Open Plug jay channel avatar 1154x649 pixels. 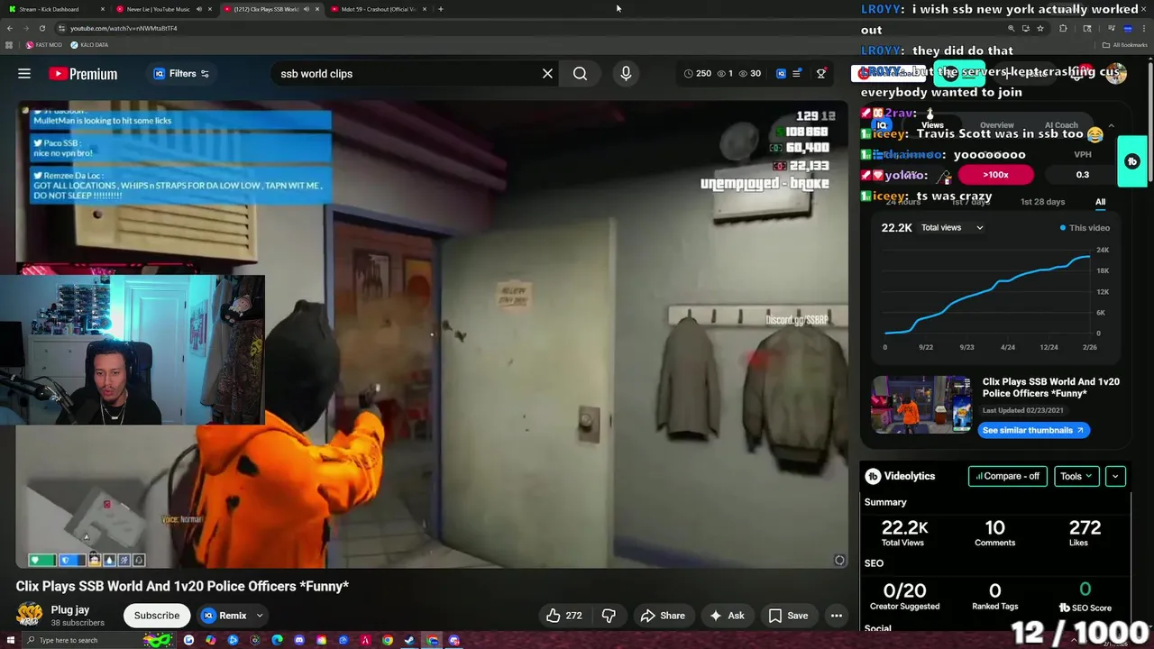[x=30, y=615]
